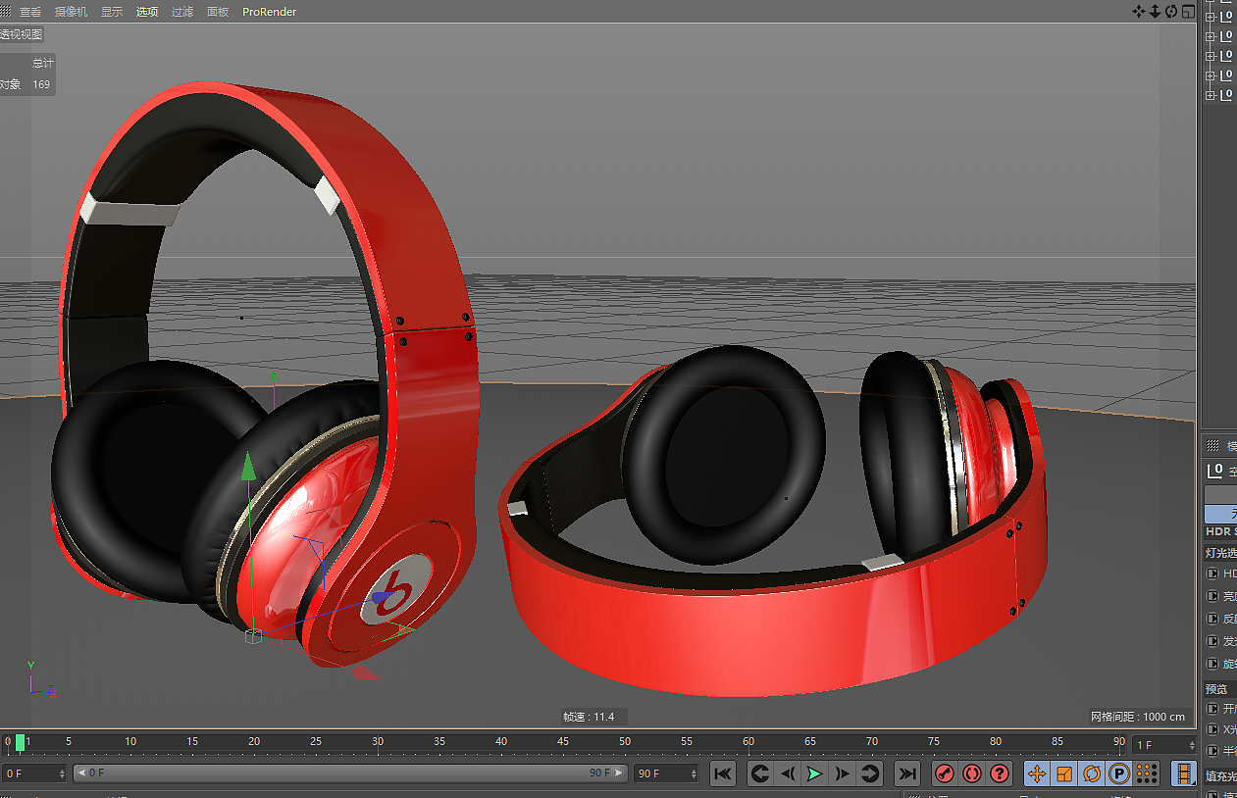1237x798 pixels.
Task: Go to start of animation
Action: pos(723,773)
